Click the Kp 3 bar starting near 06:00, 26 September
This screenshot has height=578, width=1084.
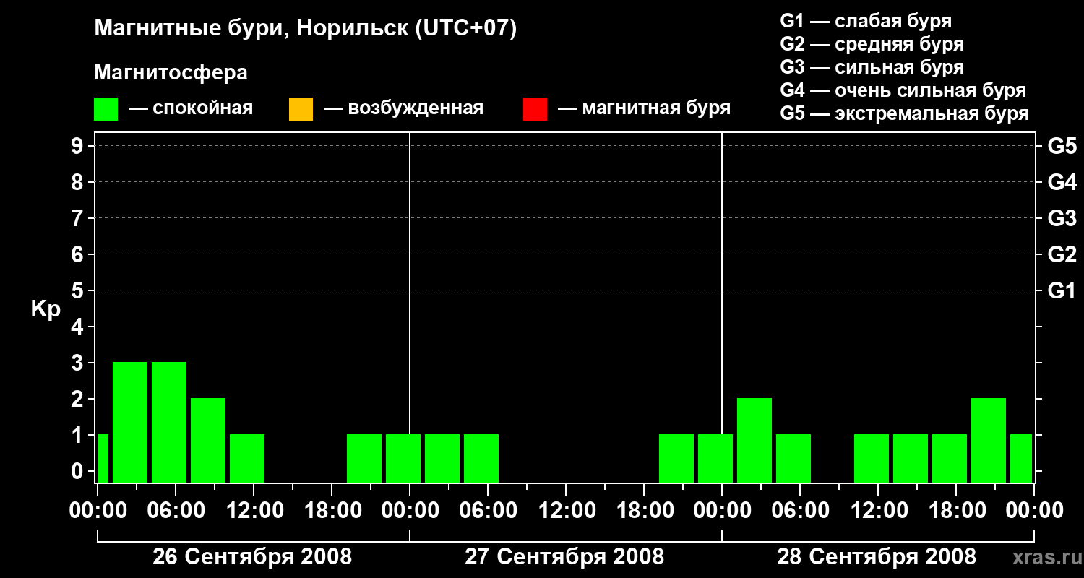169,422
